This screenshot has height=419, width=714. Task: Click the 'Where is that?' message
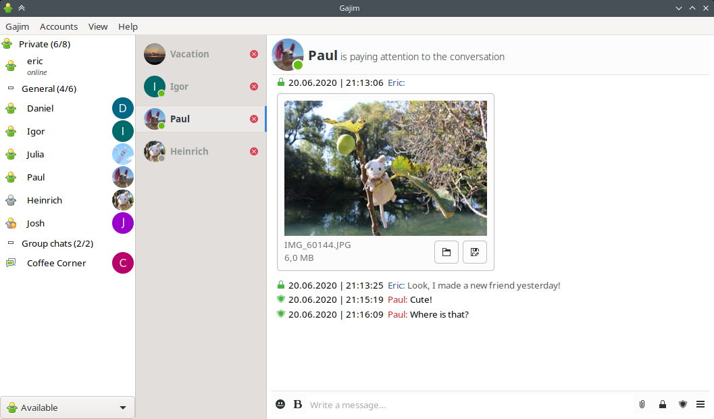click(439, 314)
